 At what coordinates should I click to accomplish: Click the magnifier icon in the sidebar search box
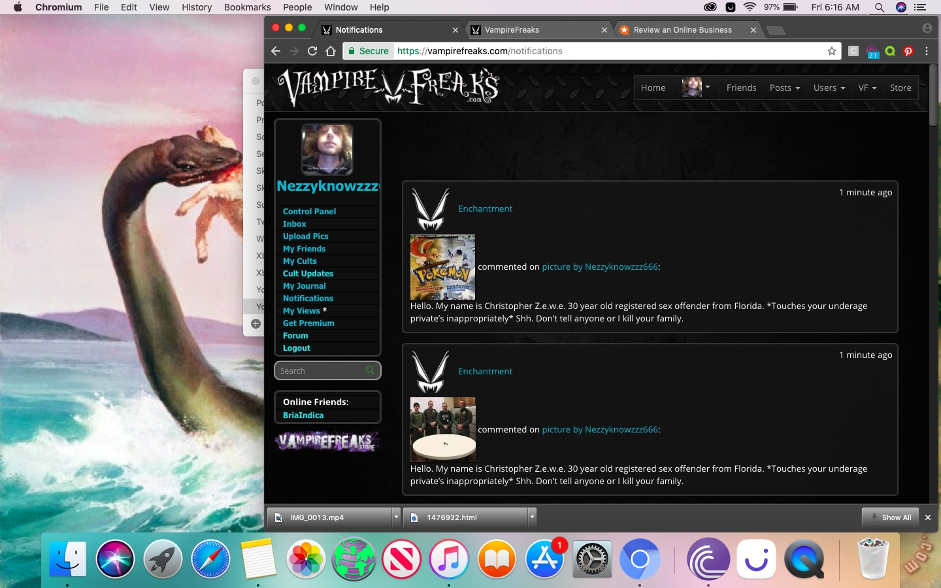(x=370, y=370)
